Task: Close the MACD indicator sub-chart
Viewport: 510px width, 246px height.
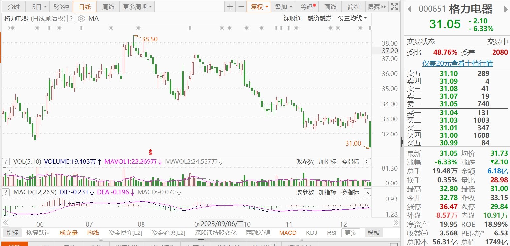Action: pyautogui.click(x=367, y=192)
